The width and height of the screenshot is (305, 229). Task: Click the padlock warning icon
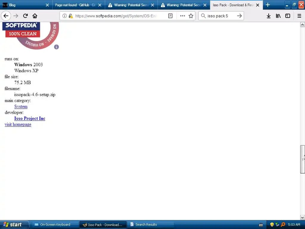[x=71, y=16]
